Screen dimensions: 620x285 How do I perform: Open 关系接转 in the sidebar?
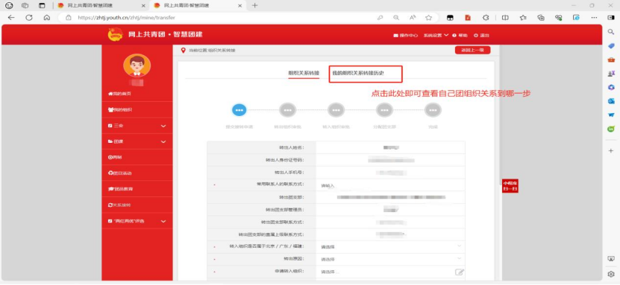119,205
